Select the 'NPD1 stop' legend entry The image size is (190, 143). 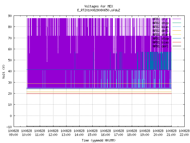(161, 38)
